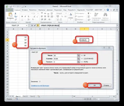Toggle bold Ж formatting

point(22,16)
